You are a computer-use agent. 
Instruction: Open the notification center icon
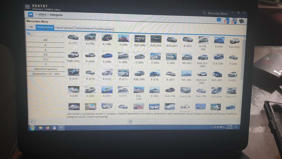(236, 127)
